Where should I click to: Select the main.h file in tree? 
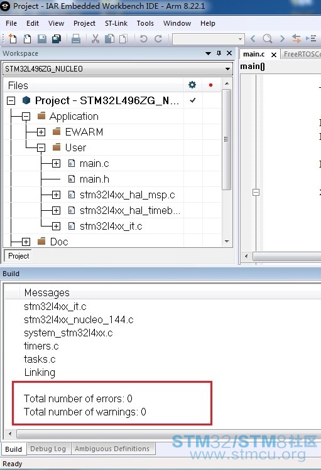(94, 179)
